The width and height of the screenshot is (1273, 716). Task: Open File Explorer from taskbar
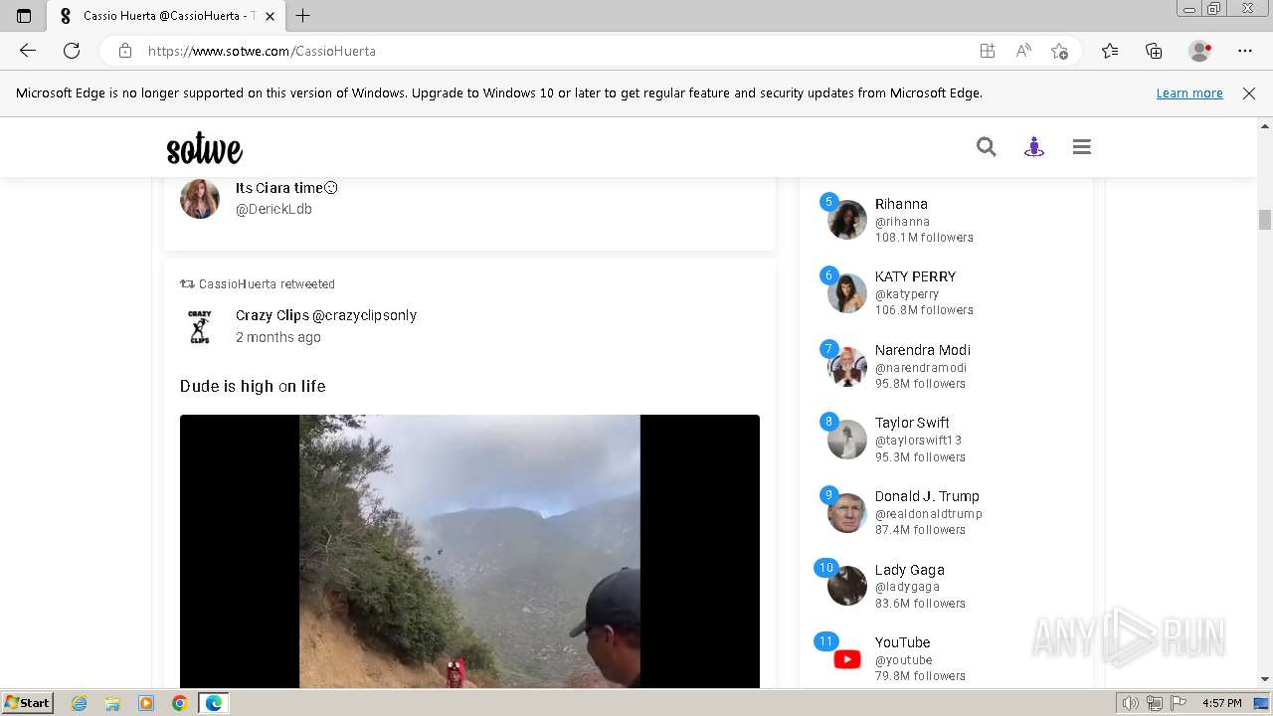pos(112,703)
